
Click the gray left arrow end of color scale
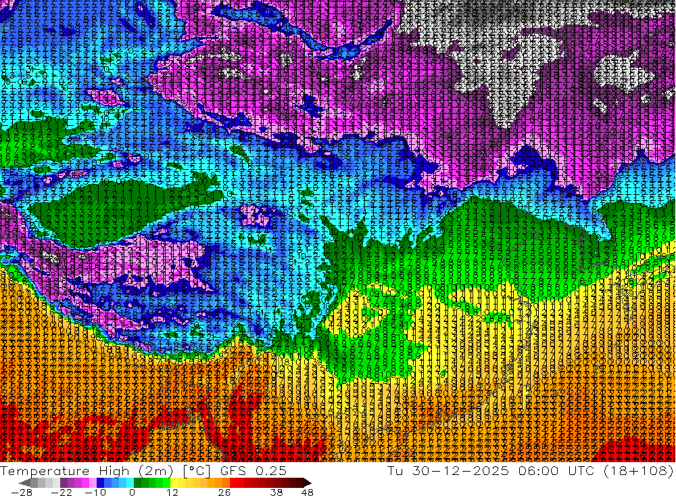(24, 482)
